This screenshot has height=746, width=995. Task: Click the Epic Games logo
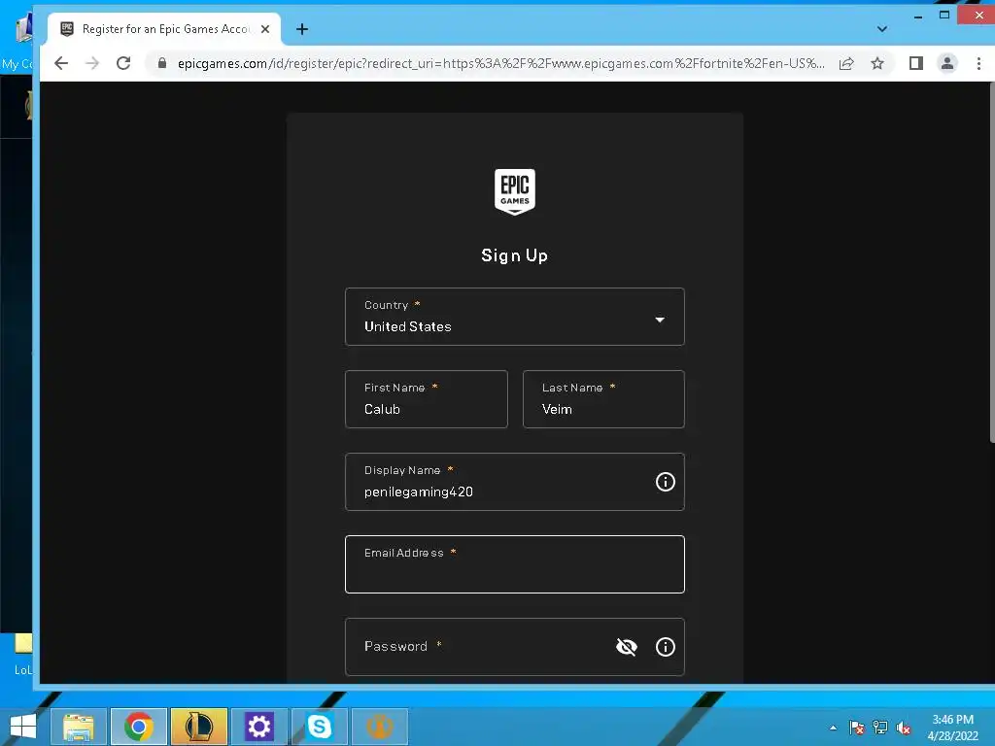515,191
